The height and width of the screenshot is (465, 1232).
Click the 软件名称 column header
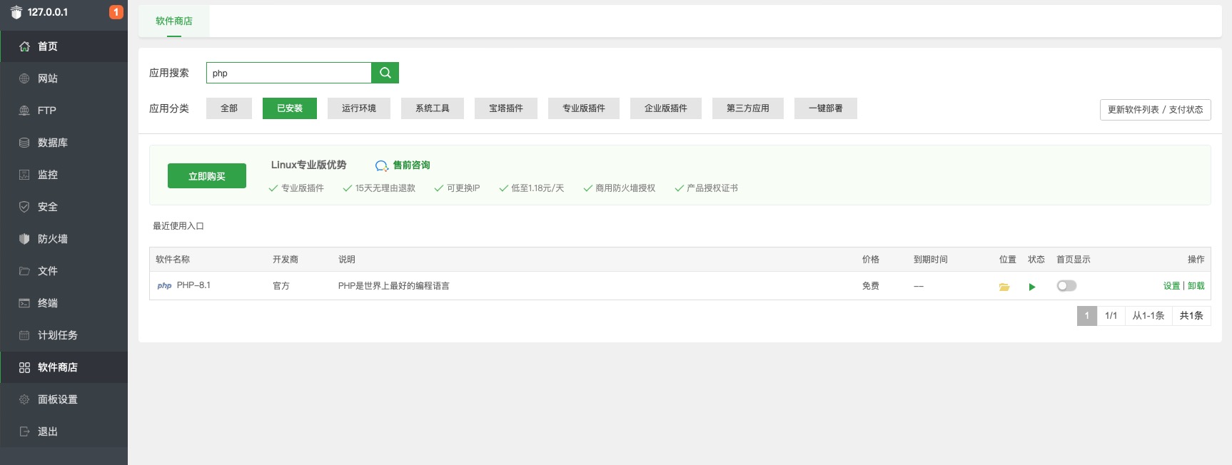(x=173, y=260)
